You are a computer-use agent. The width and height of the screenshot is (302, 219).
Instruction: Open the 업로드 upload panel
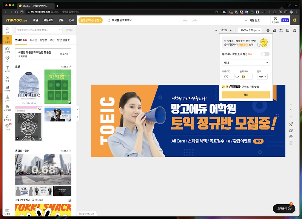click(x=7, y=98)
